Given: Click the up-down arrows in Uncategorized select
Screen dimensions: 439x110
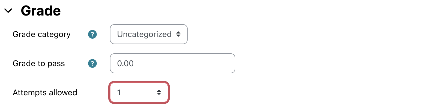Looking at the screenshot, I should pyautogui.click(x=178, y=34).
